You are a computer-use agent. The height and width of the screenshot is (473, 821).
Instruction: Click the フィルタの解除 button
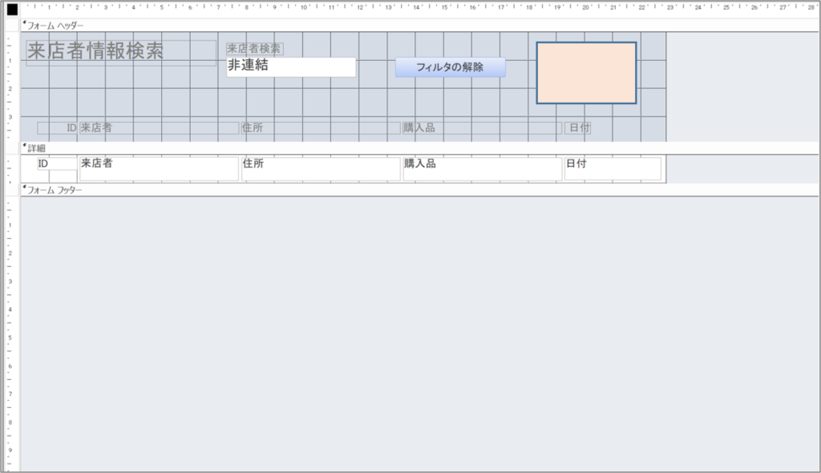tap(451, 67)
